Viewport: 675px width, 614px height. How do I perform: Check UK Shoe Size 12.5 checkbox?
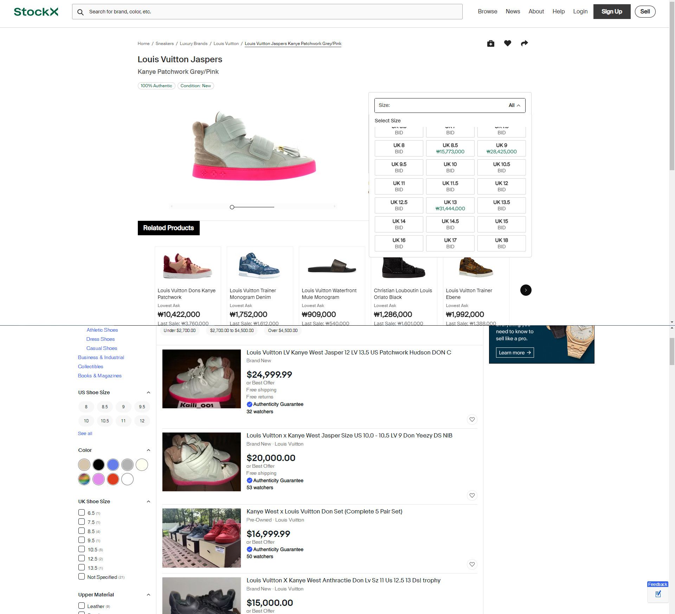[x=82, y=558]
